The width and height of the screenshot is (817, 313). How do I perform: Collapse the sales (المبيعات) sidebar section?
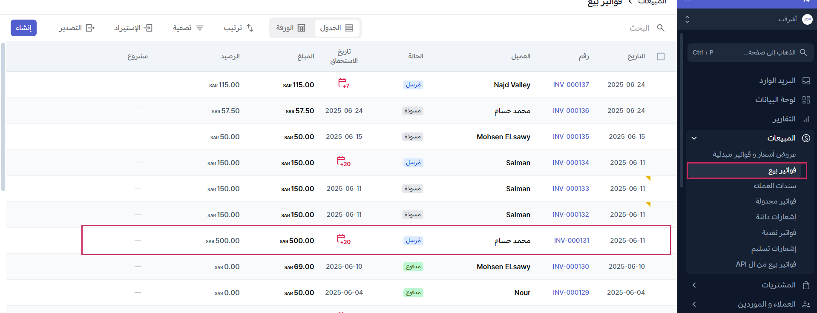694,138
